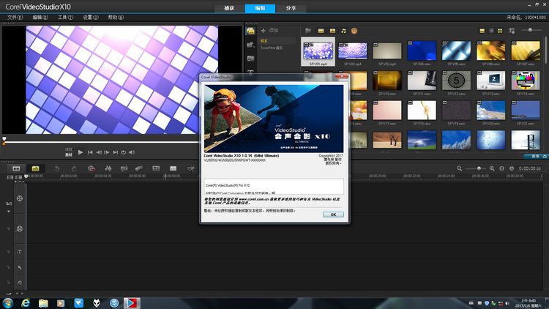Switch to storyboard view in timeline toolbar
Image resolution: width=549 pixels, height=309 pixels.
point(16,168)
